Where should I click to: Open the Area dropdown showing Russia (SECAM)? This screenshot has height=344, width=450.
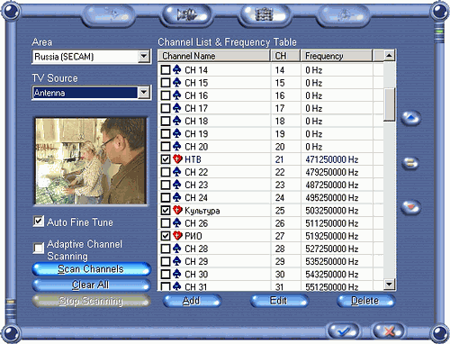pyautogui.click(x=92, y=57)
